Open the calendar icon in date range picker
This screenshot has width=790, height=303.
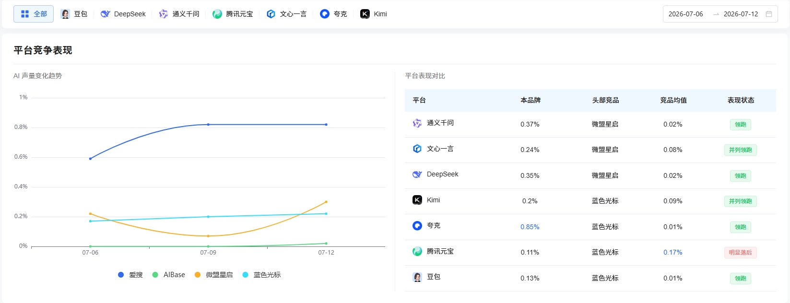coord(769,14)
